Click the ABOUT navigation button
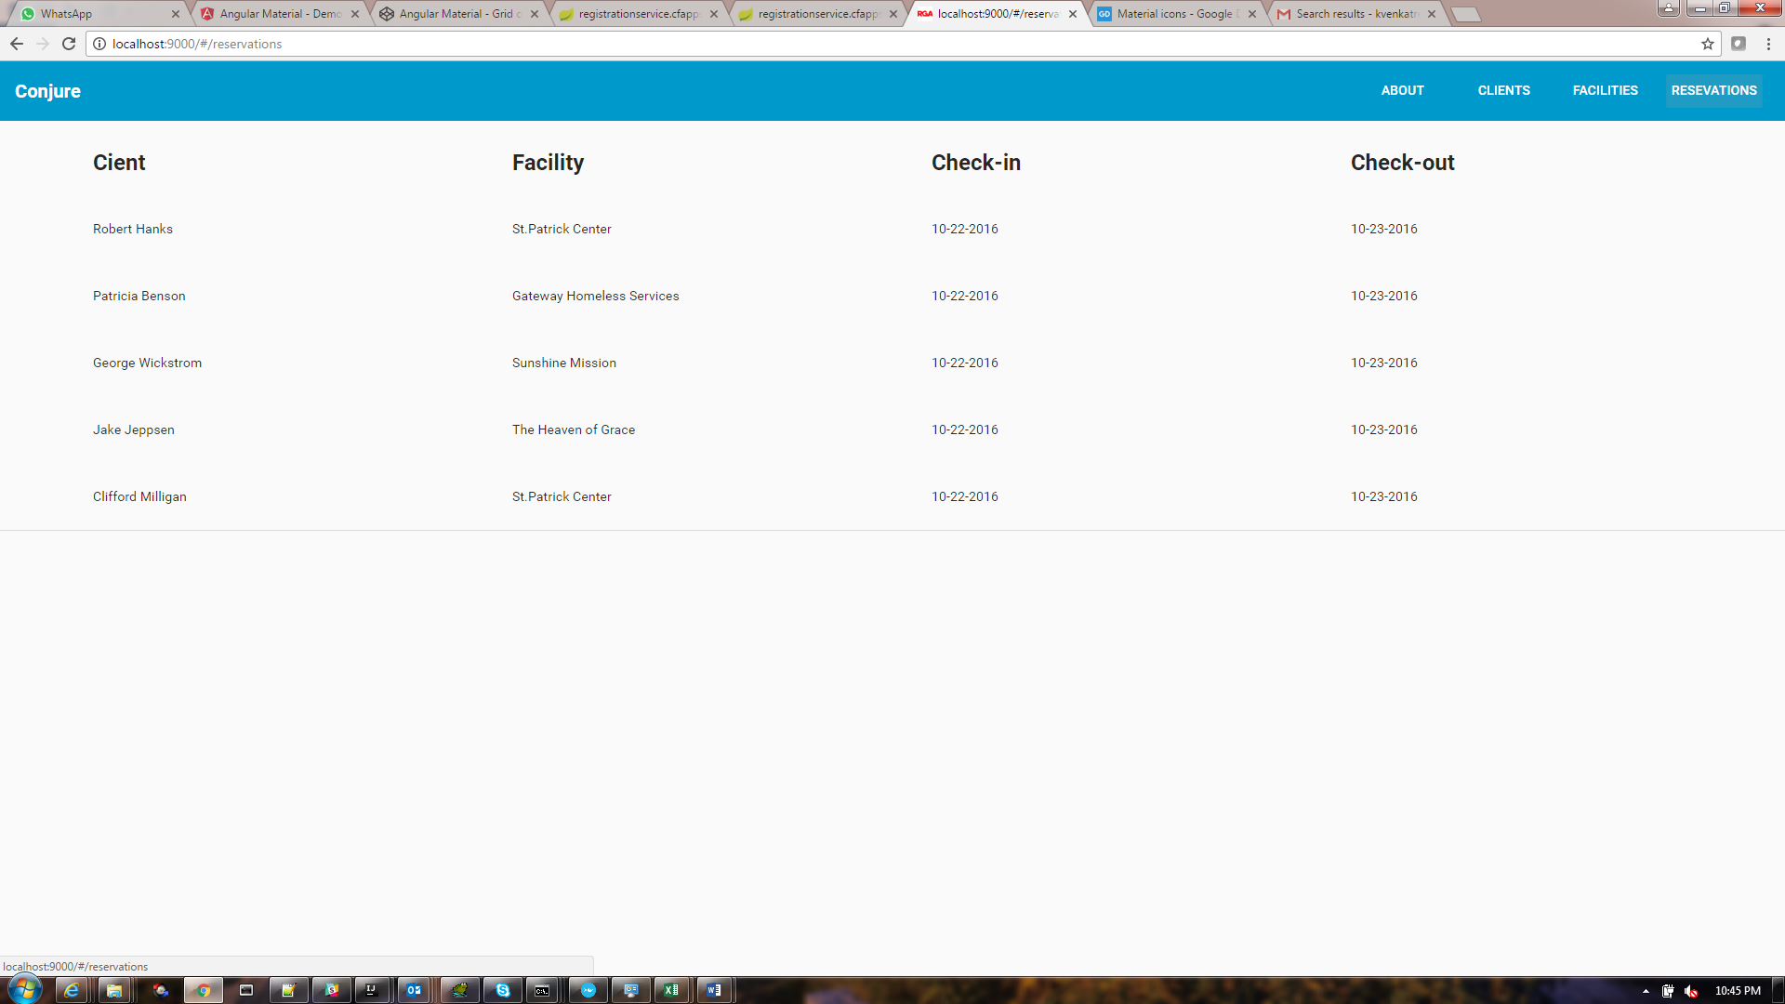Viewport: 1785px width, 1004px height. click(x=1402, y=90)
